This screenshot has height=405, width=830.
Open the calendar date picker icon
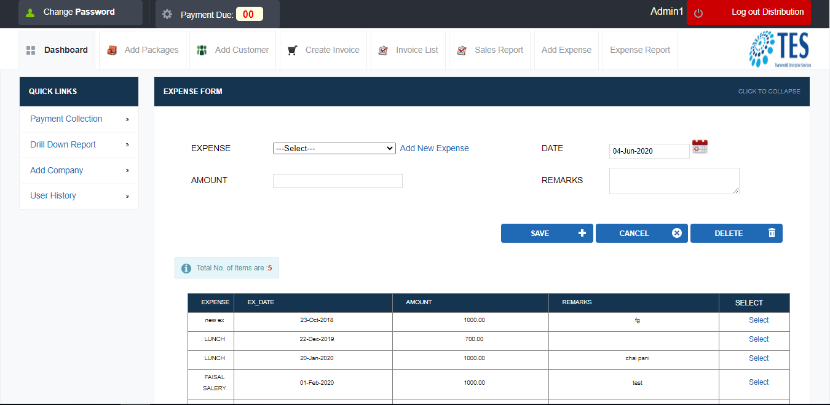(700, 147)
